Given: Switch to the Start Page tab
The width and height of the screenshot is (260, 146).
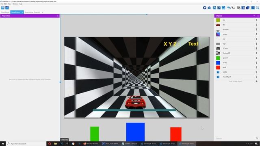Looking at the screenshot, I should pos(5,12).
